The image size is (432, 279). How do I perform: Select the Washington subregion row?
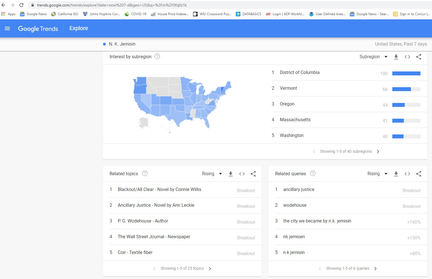349,136
